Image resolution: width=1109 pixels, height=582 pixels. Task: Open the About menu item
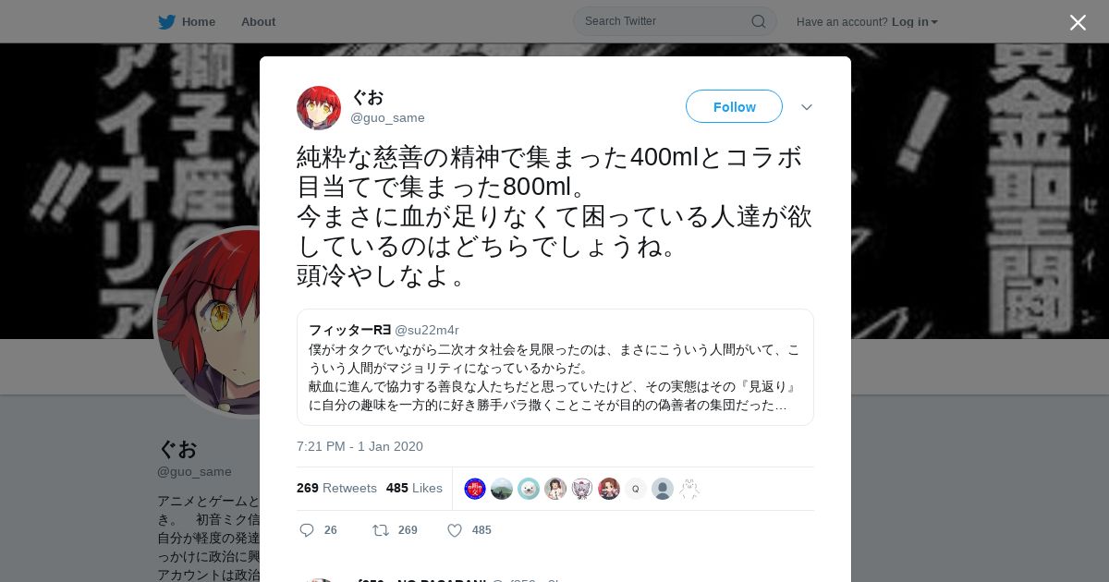pyautogui.click(x=258, y=21)
